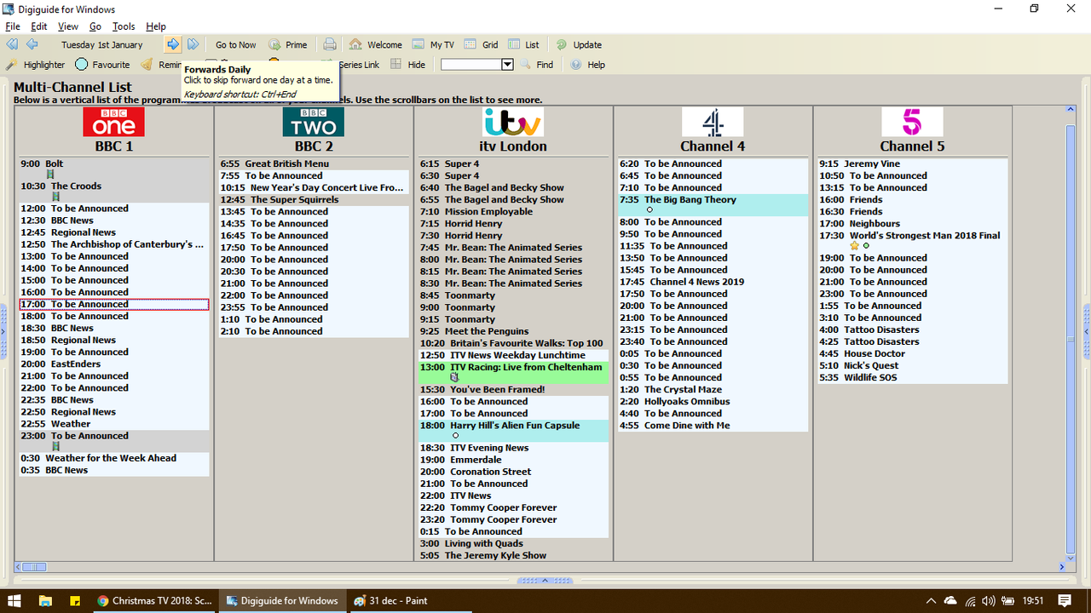Select the Highlighter tool
This screenshot has height=613, width=1091.
[35, 65]
